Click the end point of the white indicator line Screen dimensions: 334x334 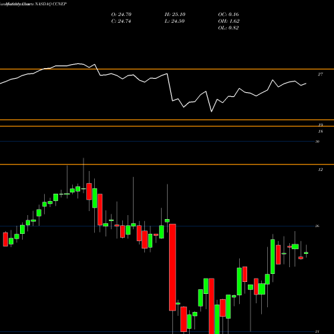(306, 83)
